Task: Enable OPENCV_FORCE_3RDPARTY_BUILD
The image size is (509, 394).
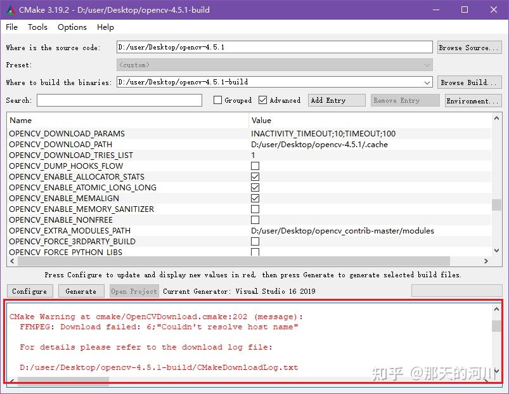Action: pyautogui.click(x=255, y=241)
